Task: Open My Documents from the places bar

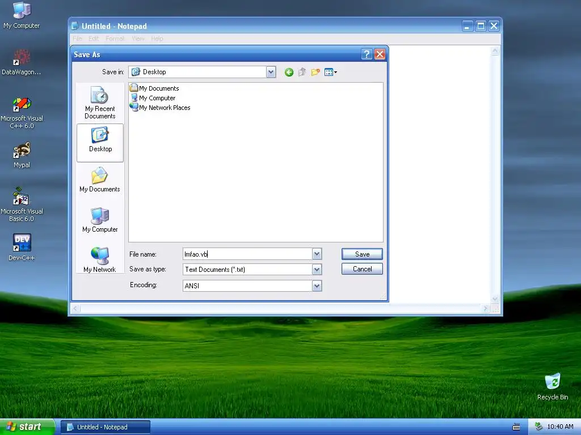Action: [x=100, y=180]
